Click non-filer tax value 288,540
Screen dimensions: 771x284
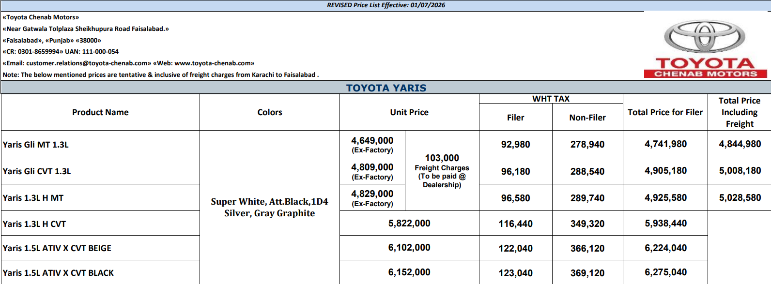[587, 172]
